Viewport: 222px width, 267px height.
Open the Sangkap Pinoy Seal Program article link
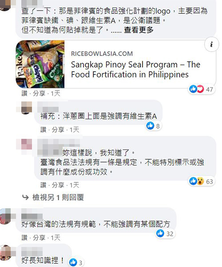[x=135, y=69]
